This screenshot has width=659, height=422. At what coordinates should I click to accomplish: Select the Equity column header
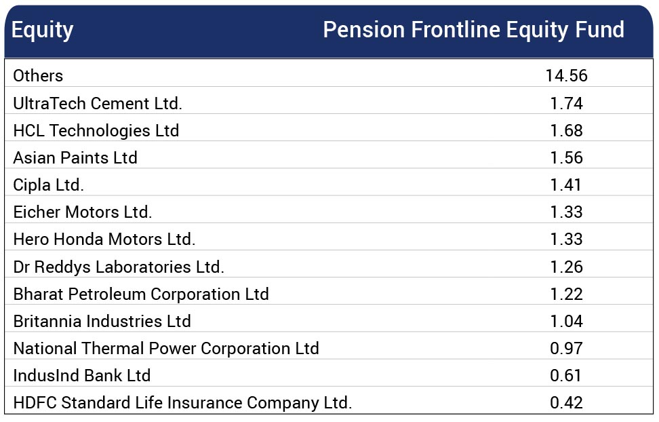pos(43,31)
